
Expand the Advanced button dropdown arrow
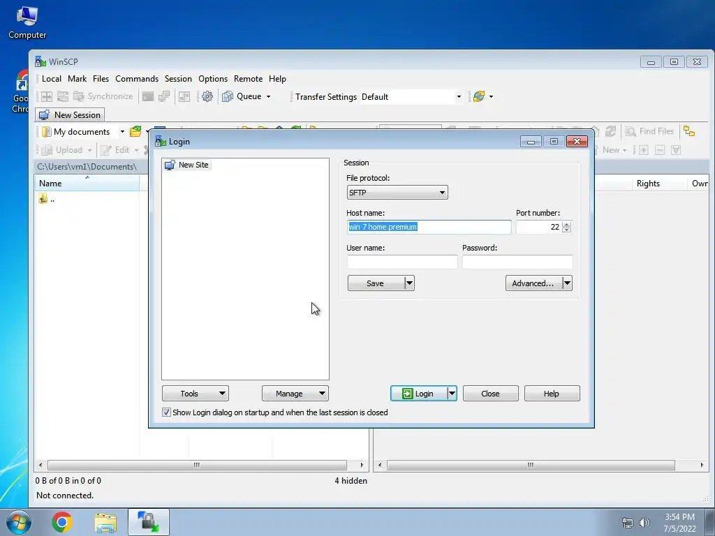click(x=567, y=283)
